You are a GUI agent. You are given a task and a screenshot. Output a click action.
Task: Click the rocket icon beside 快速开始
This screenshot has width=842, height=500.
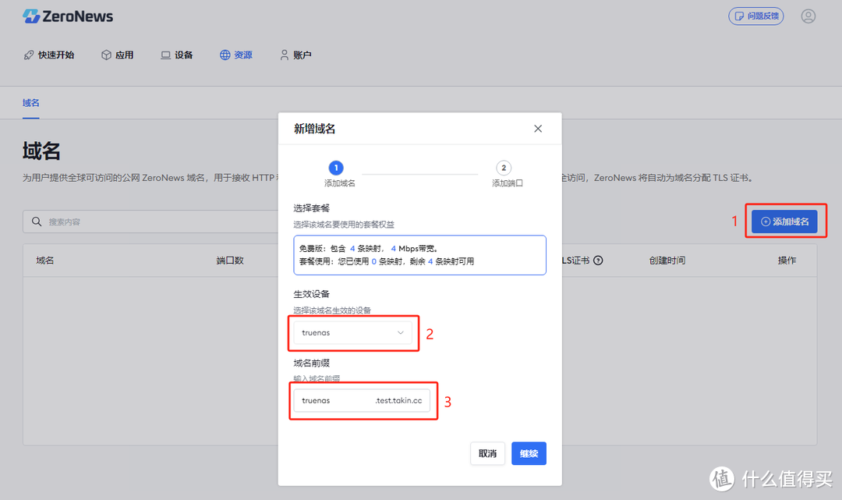(30, 55)
